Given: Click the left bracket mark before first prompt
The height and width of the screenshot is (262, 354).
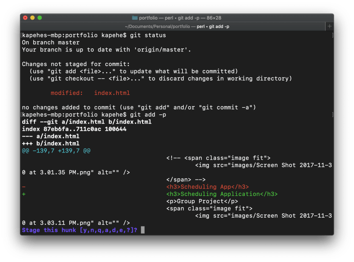Looking at the screenshot, I should coord(21,35).
